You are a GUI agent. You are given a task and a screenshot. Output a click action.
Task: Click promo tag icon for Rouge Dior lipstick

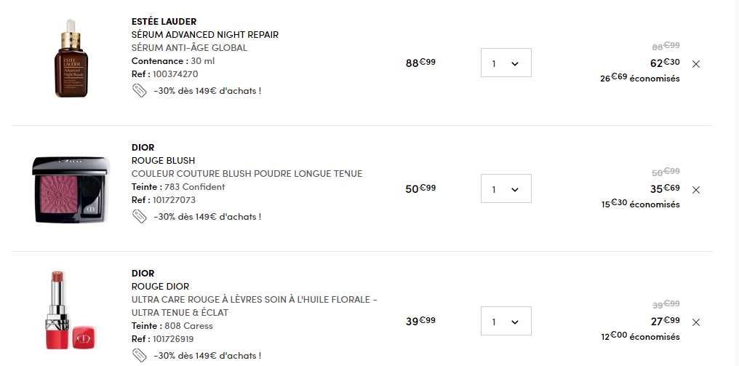point(139,355)
